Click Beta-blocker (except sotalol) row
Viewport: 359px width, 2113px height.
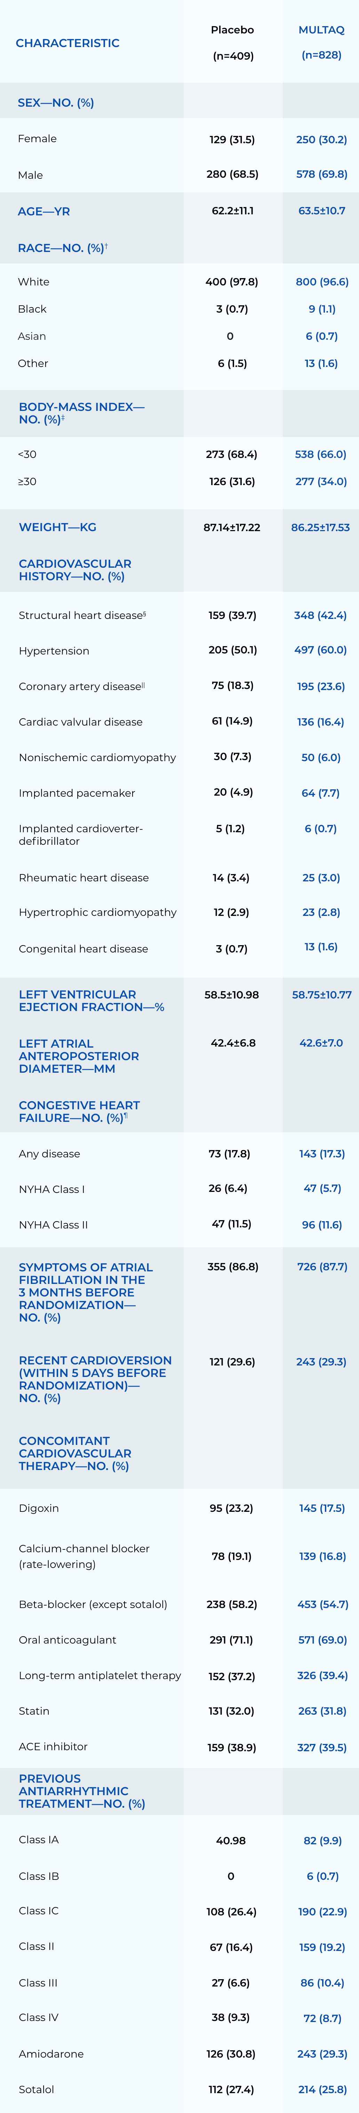pyautogui.click(x=93, y=1603)
